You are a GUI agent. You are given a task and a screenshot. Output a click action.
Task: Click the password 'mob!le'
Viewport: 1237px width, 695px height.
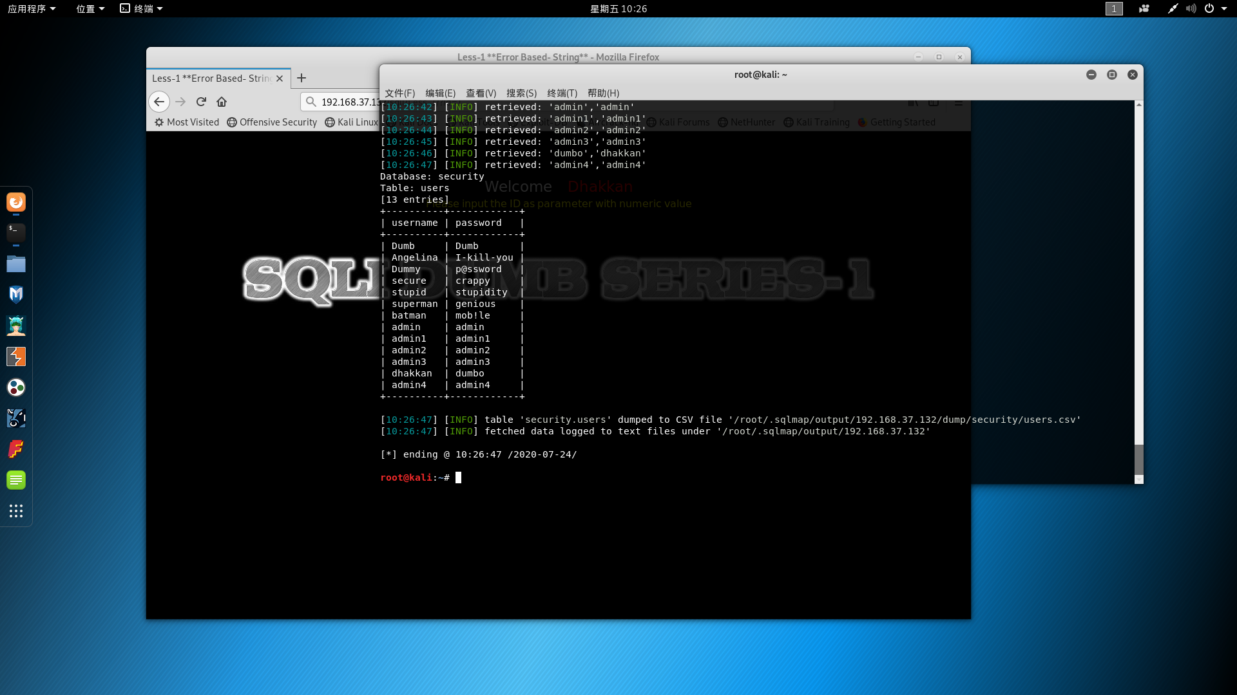[472, 315]
